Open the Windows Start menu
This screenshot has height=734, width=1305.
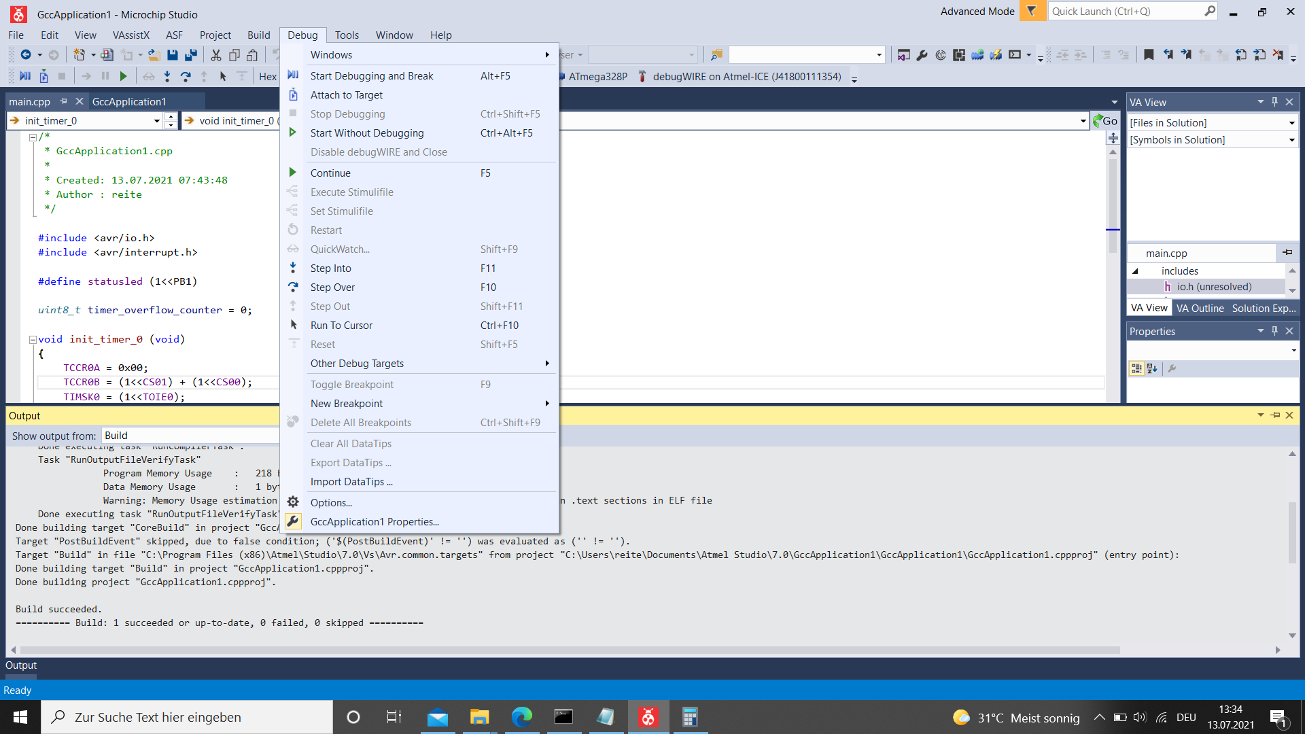[x=20, y=717]
